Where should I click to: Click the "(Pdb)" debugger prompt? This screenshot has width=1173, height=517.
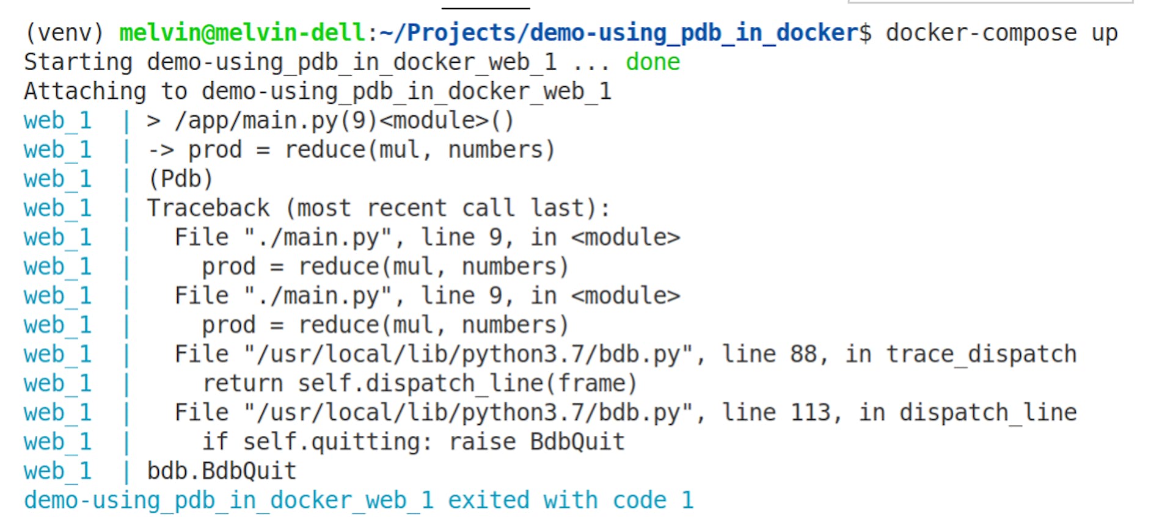click(180, 179)
